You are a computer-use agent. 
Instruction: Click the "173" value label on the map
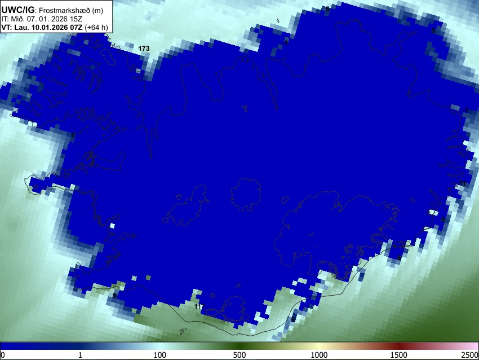pyautogui.click(x=144, y=49)
